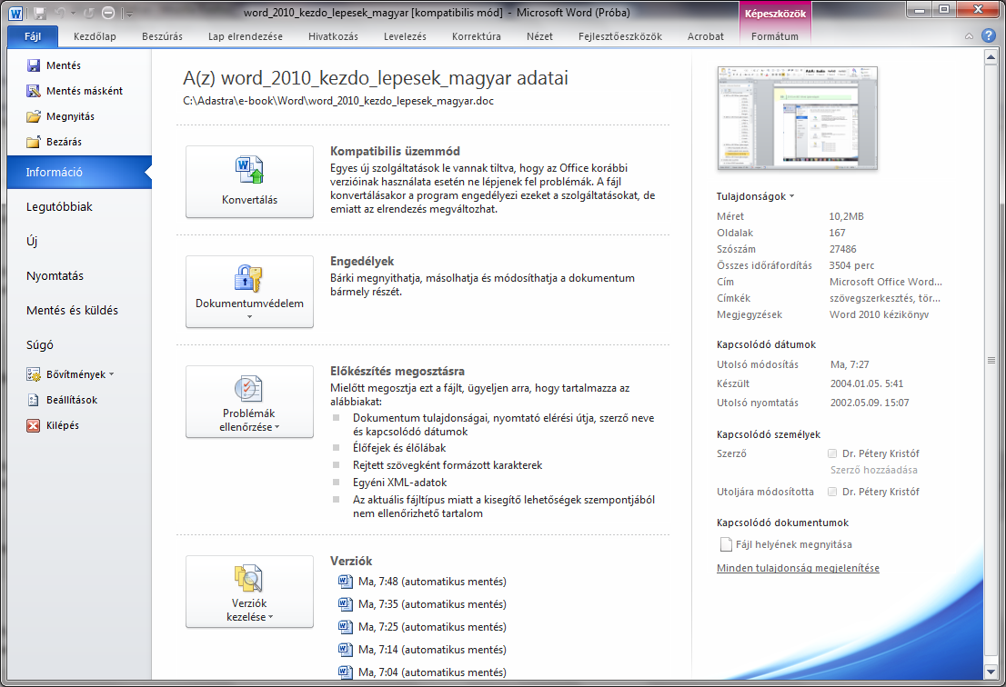The image size is (1006, 687).
Task: Click the Megjegyzések value Word 2010 kézikönyv
Action: [x=879, y=314]
